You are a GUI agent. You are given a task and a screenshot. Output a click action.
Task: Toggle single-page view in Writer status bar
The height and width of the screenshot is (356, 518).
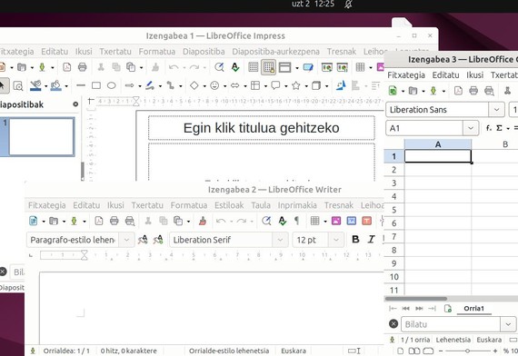coord(401,351)
